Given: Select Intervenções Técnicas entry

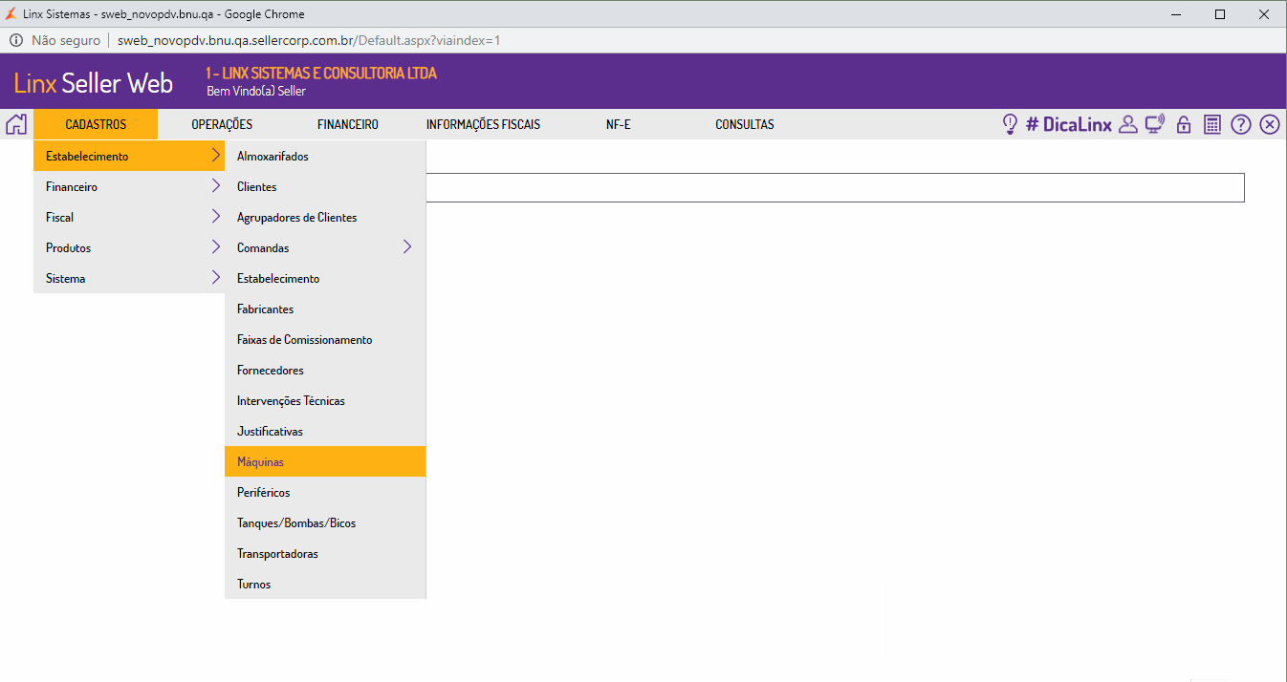Looking at the screenshot, I should (325, 400).
